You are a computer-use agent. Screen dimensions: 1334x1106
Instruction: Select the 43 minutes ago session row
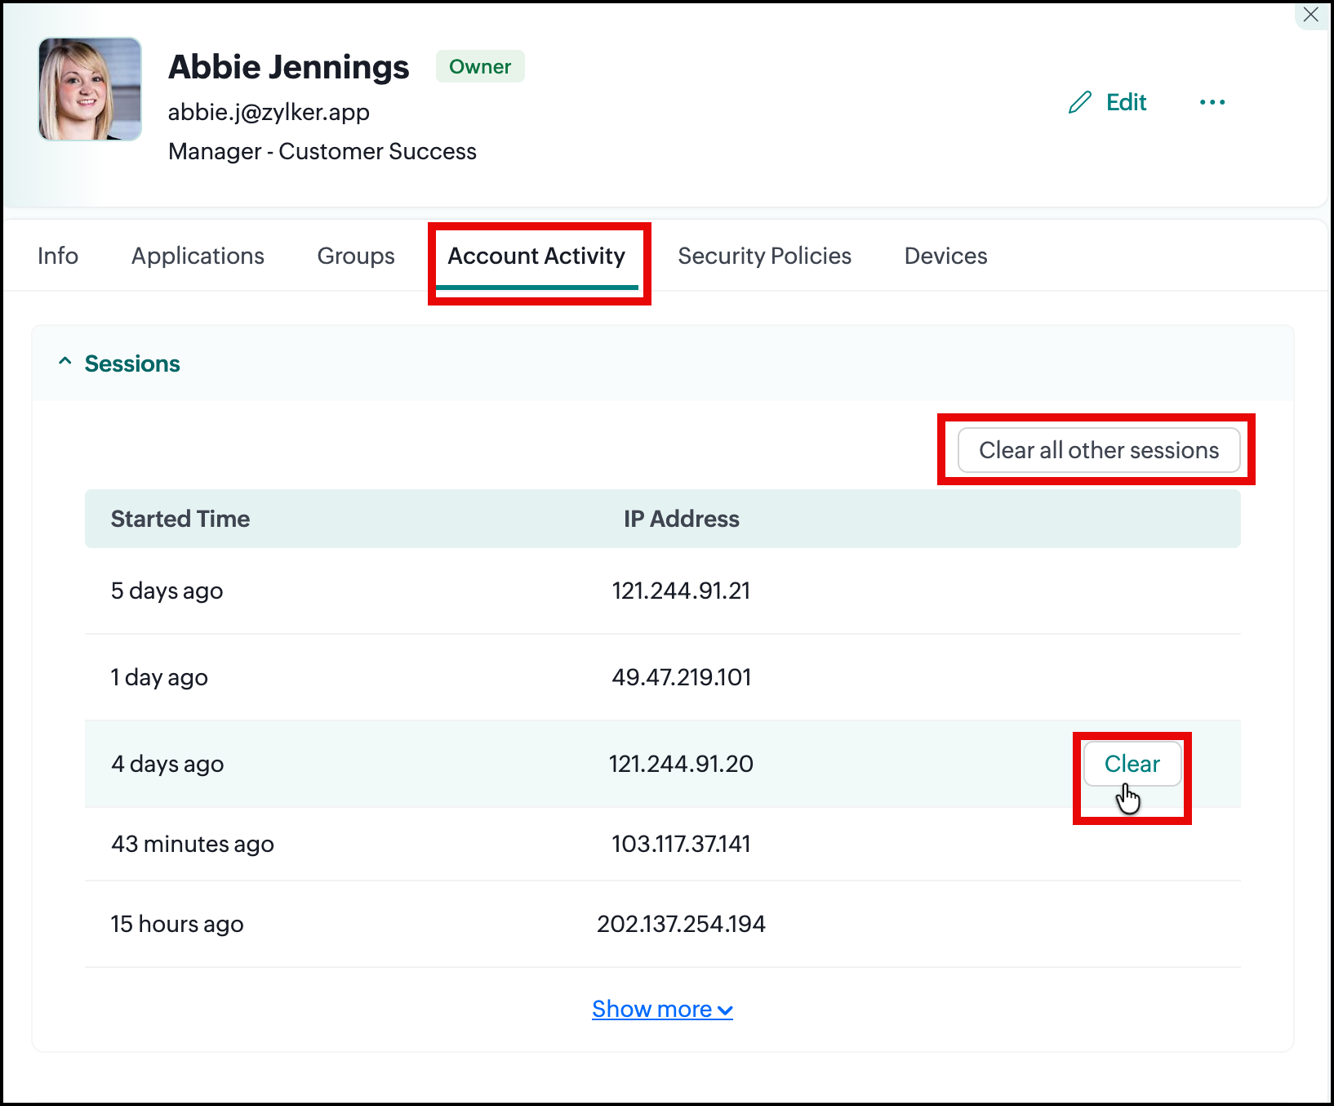[x=662, y=844]
